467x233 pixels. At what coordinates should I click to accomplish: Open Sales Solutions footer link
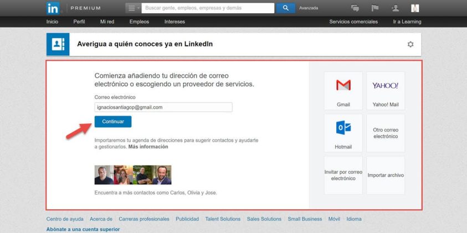pos(264,219)
